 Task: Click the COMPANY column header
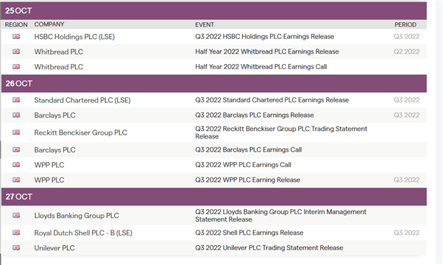pos(49,24)
